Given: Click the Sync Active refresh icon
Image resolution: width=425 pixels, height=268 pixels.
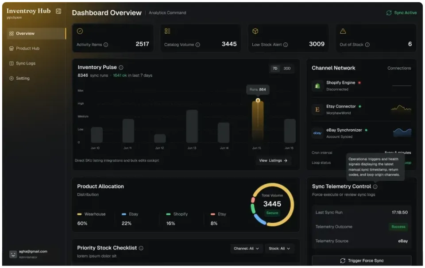Looking at the screenshot, I should tap(389, 13).
